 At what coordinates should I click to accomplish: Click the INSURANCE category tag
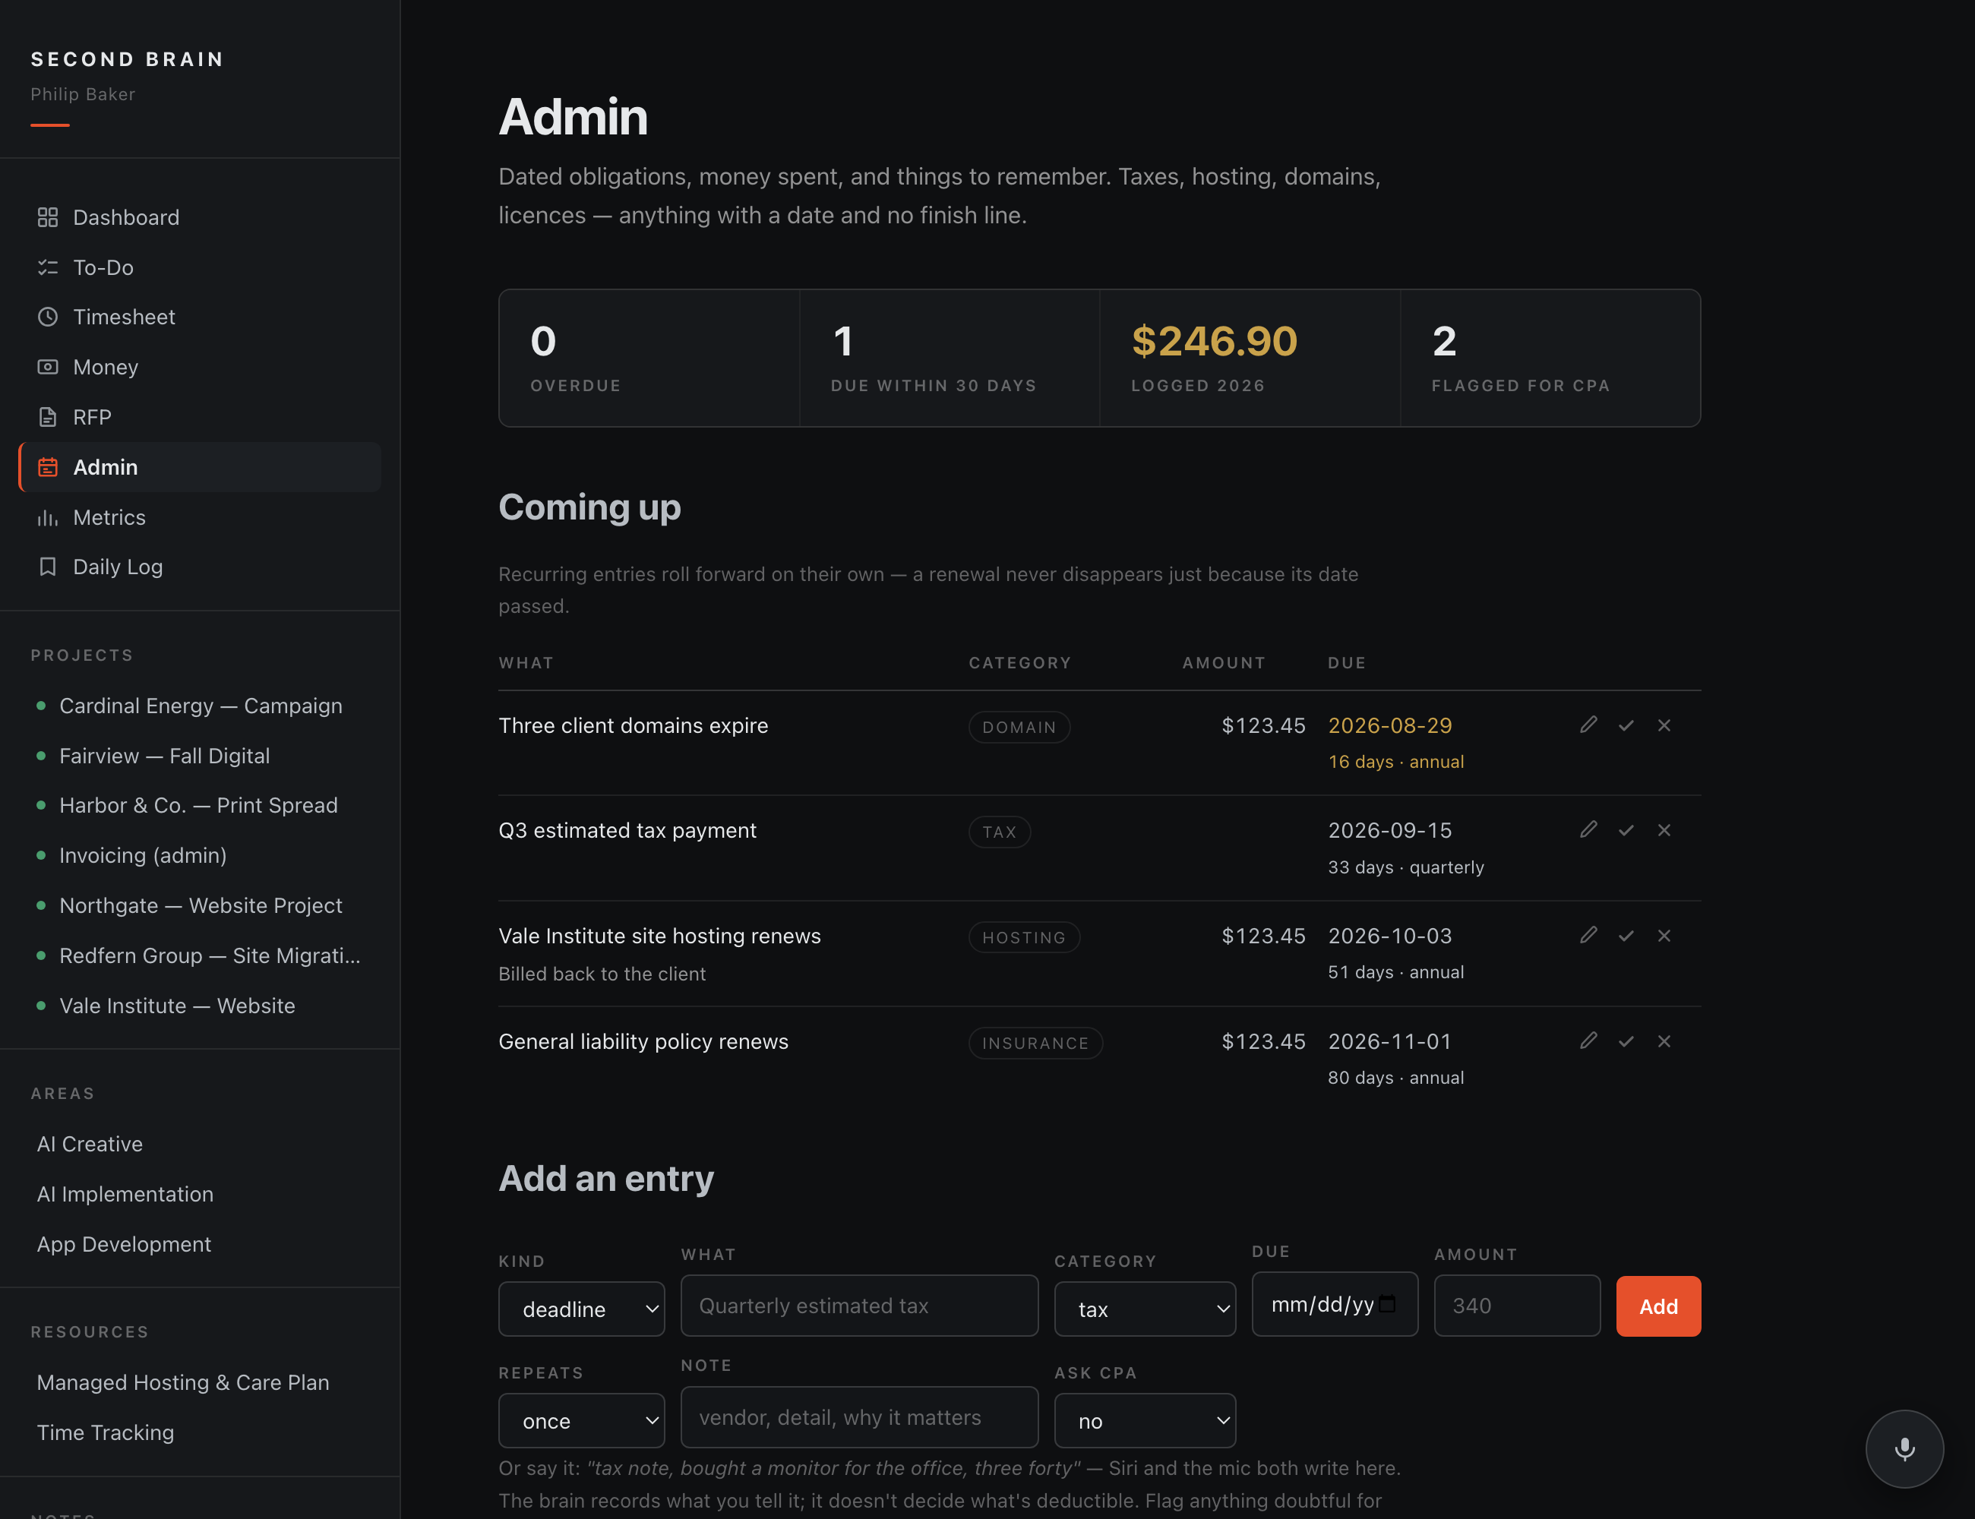1035,1044
